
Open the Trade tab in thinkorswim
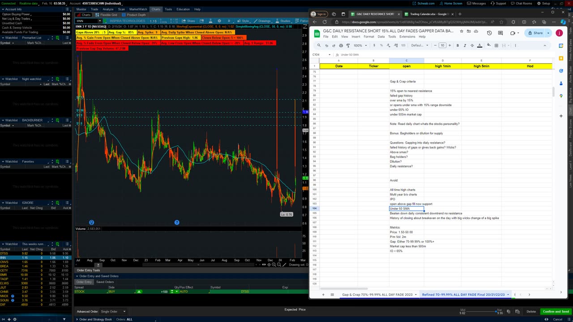[x=94, y=9]
